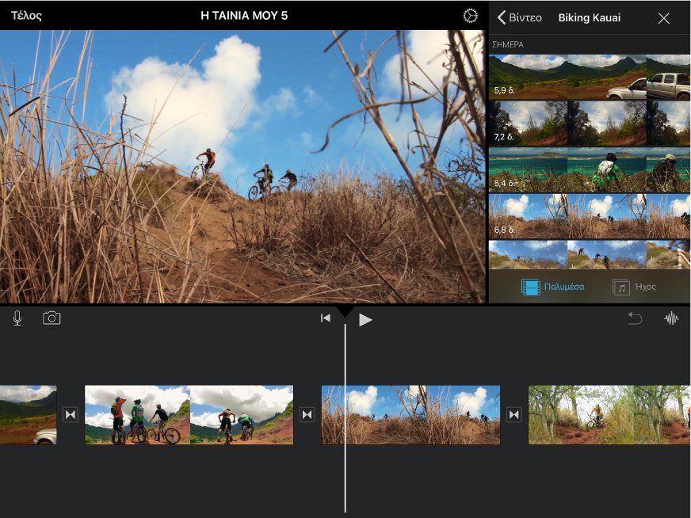Viewport: 691px width, 518px height.
Task: Go back to Βίντεο list
Action: click(520, 17)
